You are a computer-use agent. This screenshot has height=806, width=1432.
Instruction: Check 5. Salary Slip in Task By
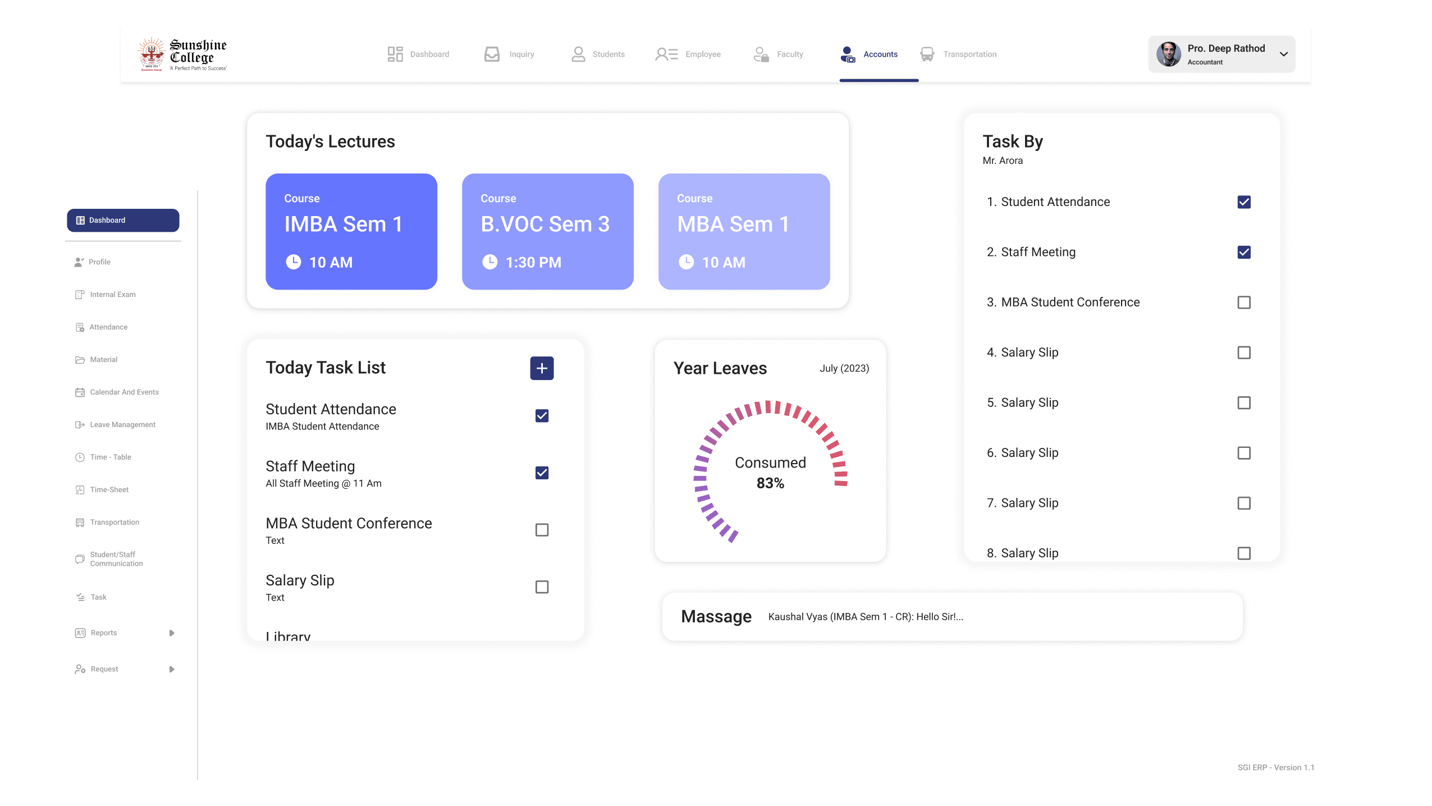(1244, 403)
